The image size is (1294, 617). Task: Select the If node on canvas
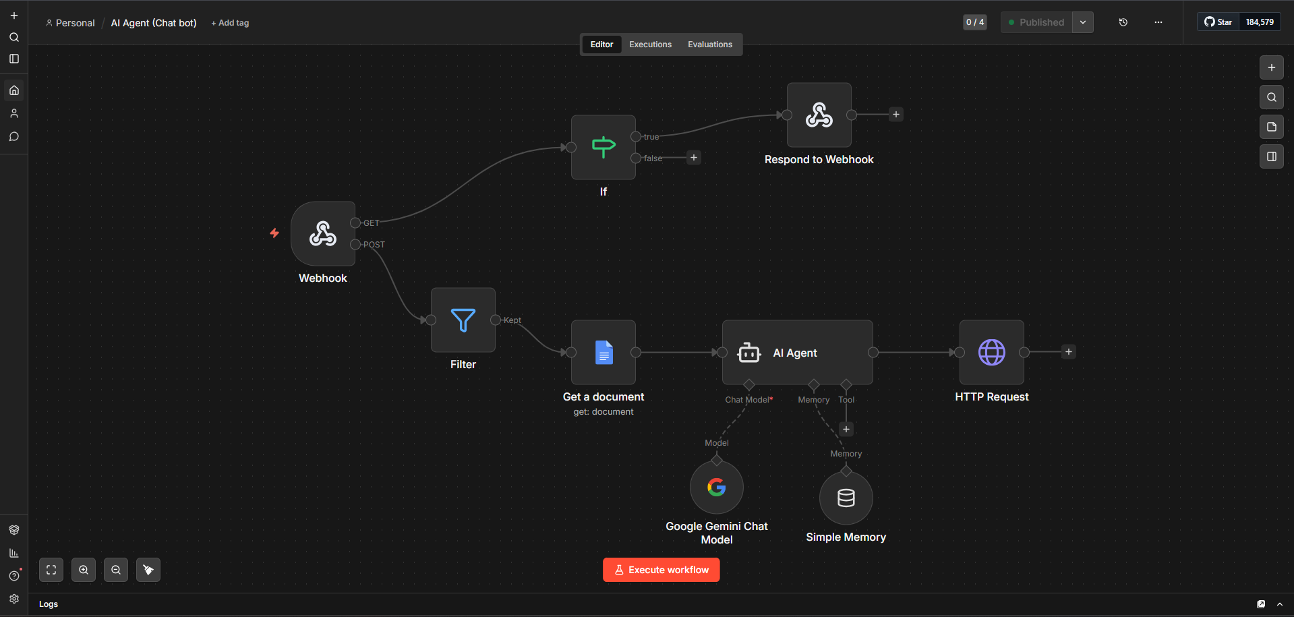(603, 147)
